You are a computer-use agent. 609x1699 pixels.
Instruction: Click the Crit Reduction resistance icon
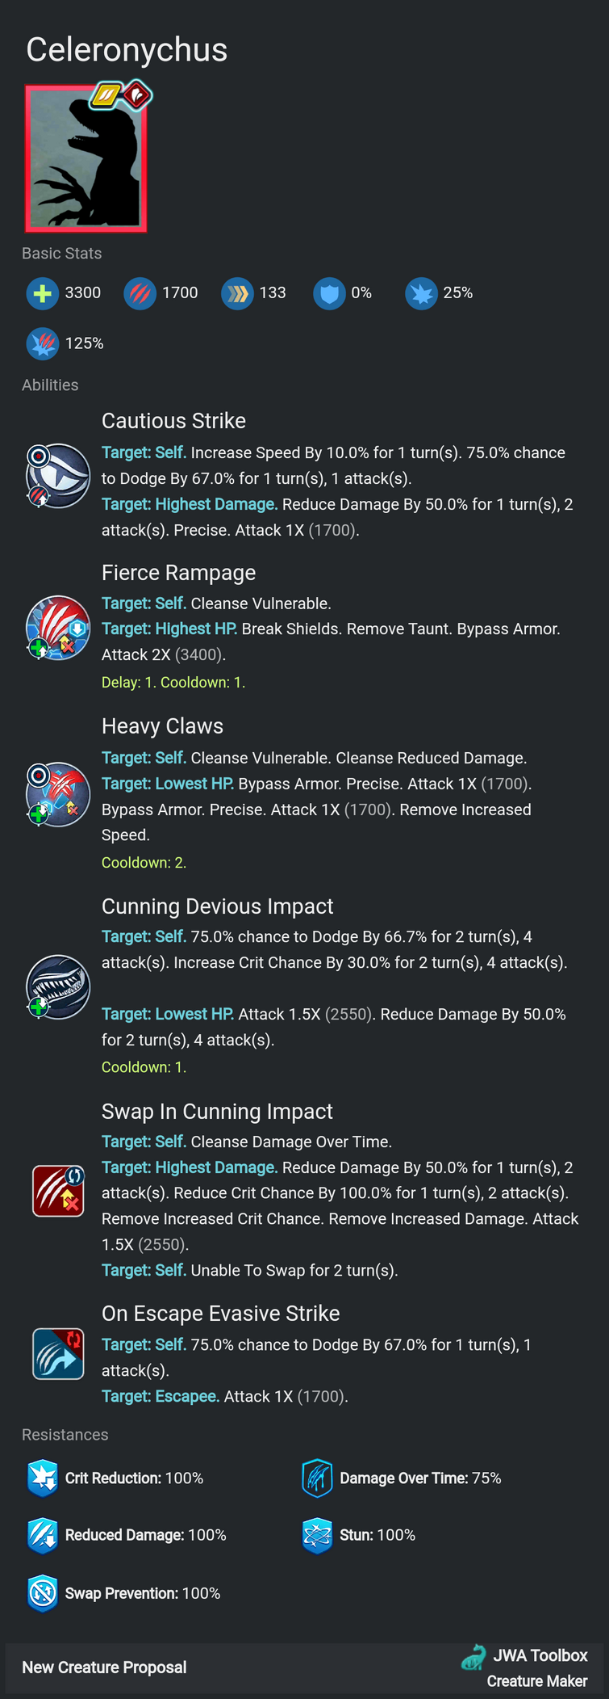pyautogui.click(x=42, y=1478)
